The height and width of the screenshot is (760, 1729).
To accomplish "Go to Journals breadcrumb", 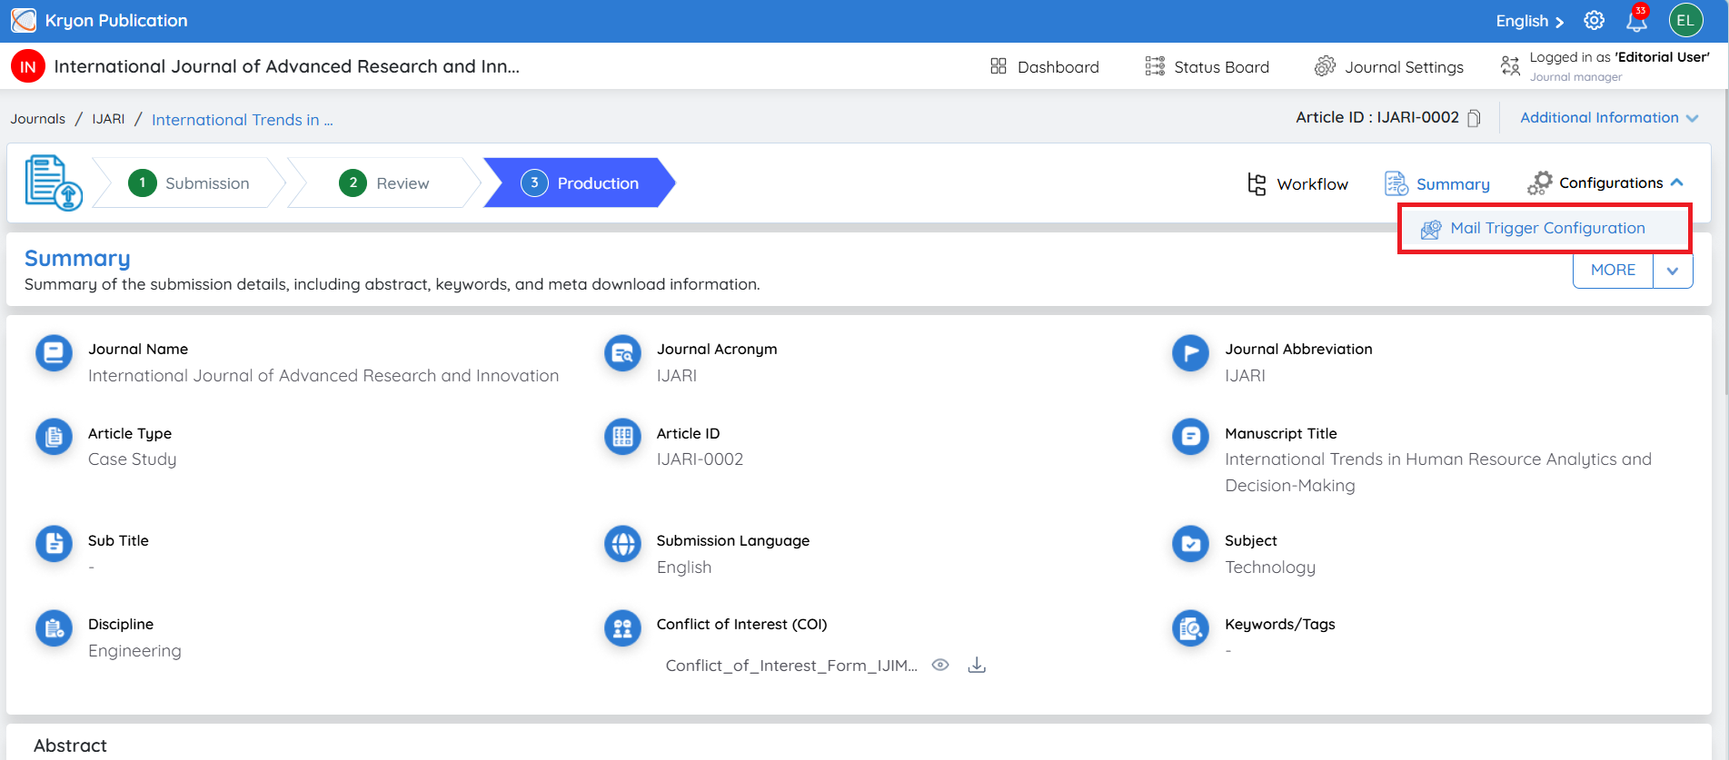I will pos(38,119).
